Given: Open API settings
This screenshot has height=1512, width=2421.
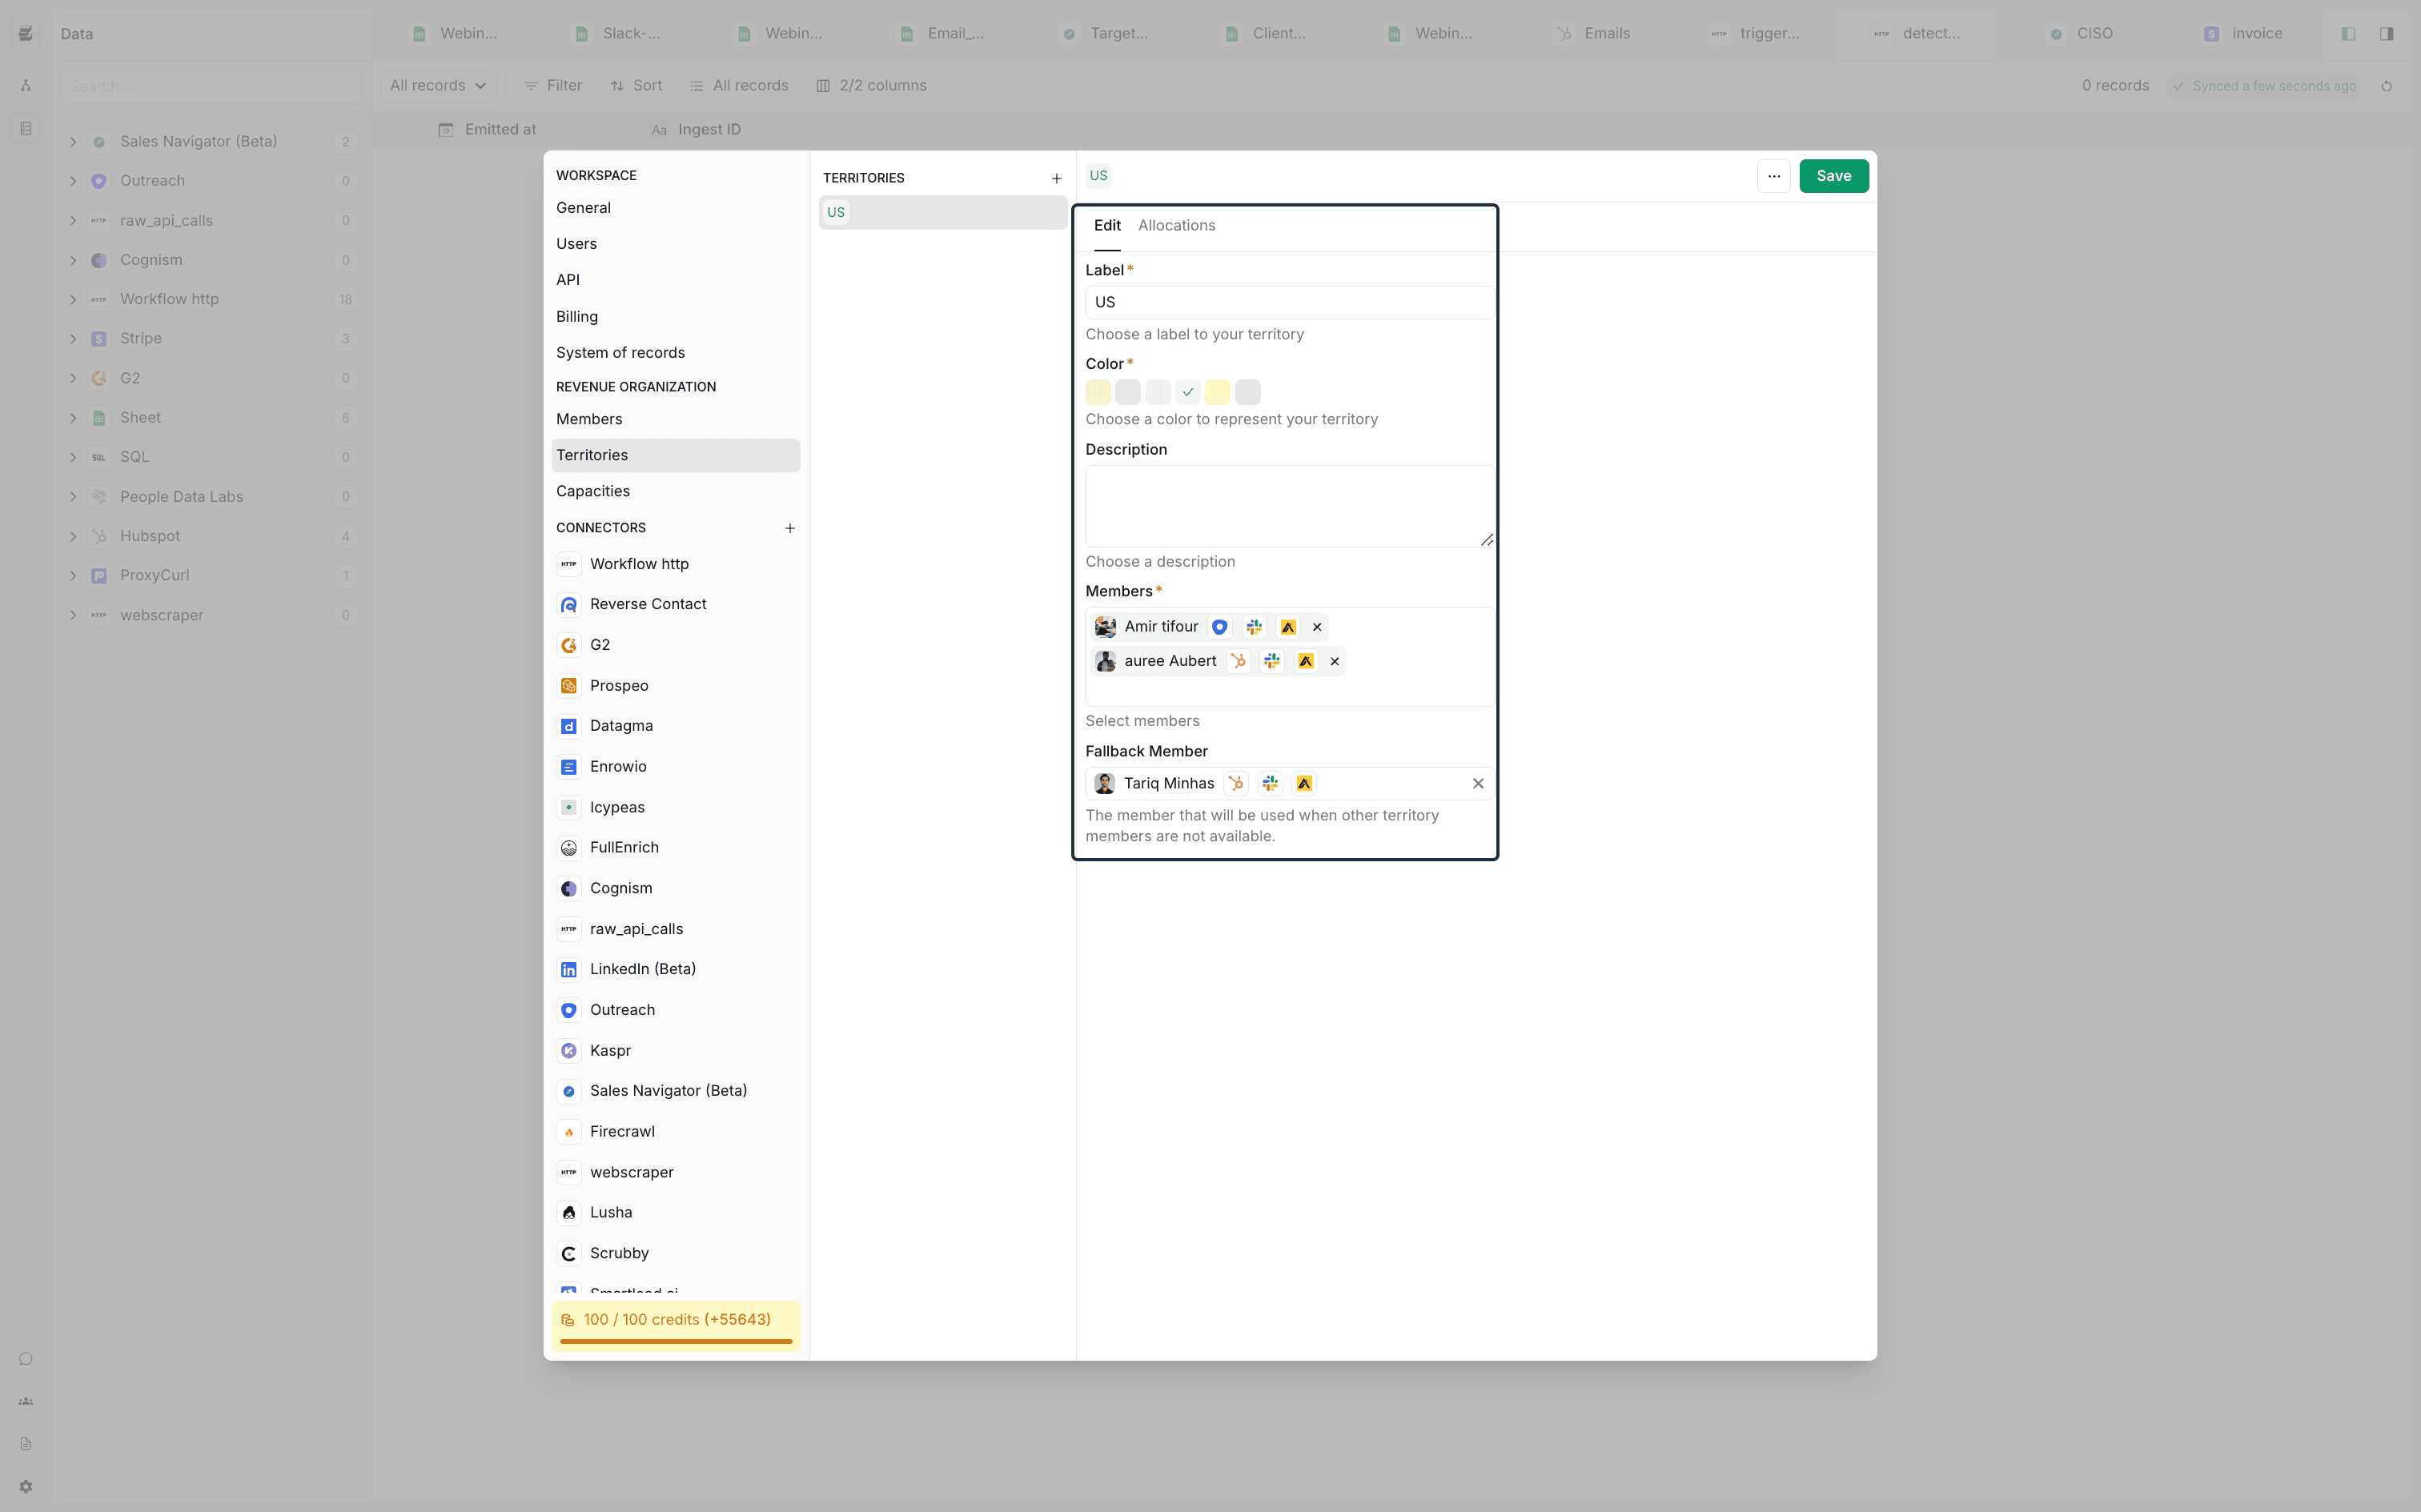Looking at the screenshot, I should tap(676, 280).
